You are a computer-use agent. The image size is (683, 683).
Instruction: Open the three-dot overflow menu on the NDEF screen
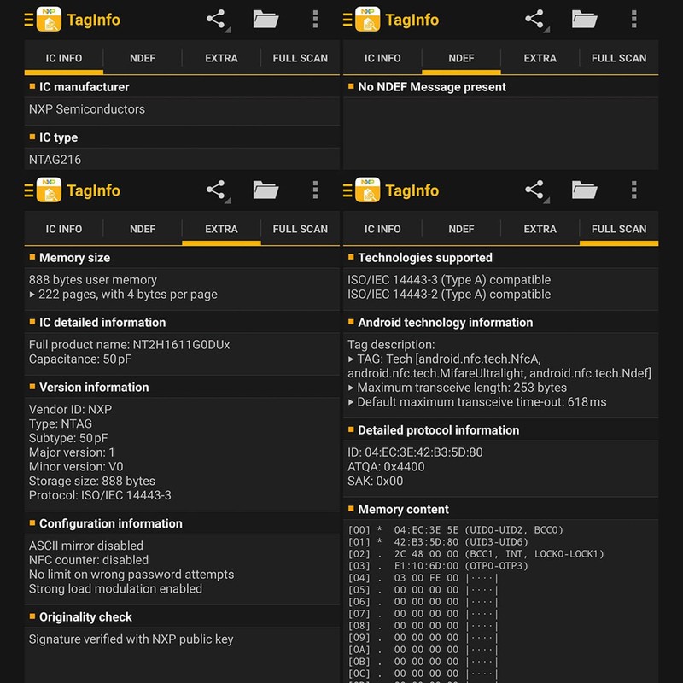633,19
